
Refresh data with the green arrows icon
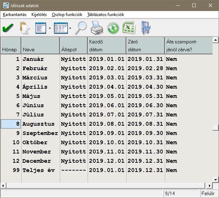[x=113, y=28]
